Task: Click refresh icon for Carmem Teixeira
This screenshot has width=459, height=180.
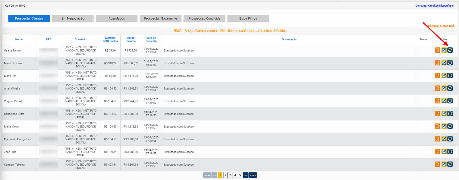Action: 450,164
